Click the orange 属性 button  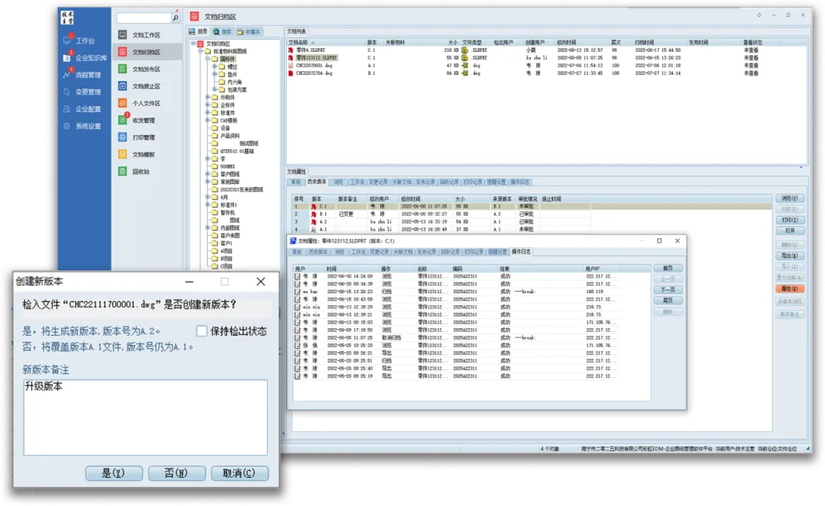pyautogui.click(x=789, y=288)
